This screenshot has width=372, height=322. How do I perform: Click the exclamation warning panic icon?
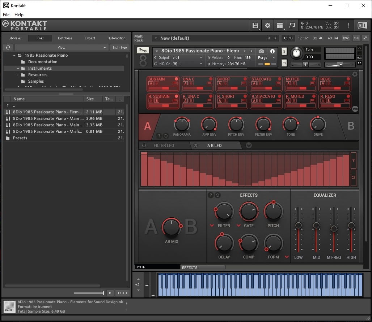348,25
